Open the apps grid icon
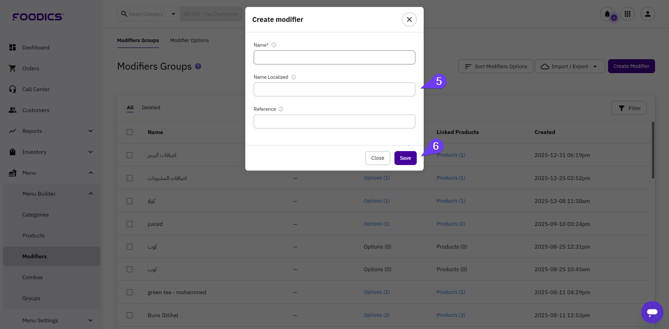Screen dimensions: 669x329 [x=628, y=14]
